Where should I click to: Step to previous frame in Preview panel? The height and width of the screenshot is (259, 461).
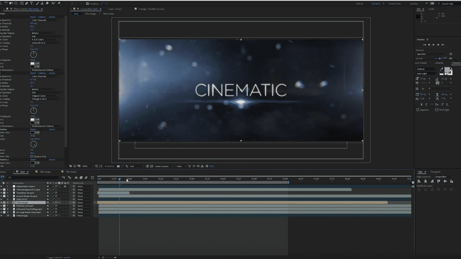click(x=429, y=45)
